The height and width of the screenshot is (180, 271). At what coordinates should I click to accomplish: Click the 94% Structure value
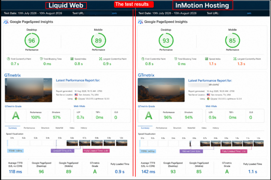pyautogui.click(x=189, y=117)
